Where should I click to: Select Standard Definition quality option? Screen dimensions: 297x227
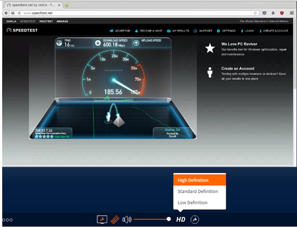pyautogui.click(x=200, y=191)
